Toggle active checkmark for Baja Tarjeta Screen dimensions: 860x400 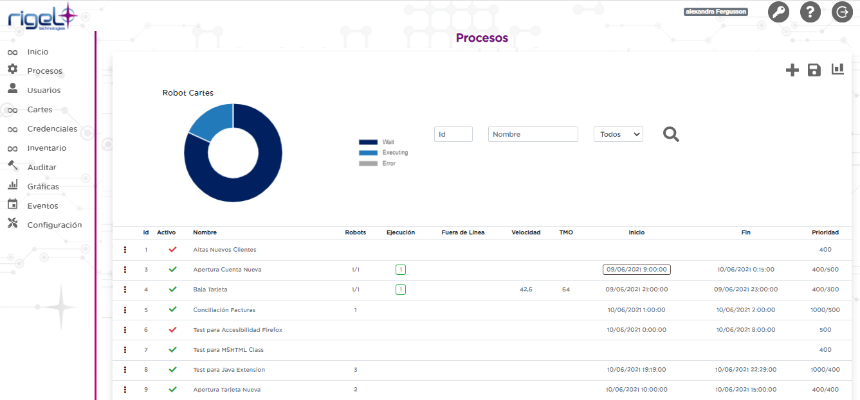172,290
